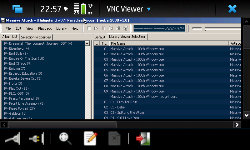250x150 pixels.
Task: Skip to the next track
Action: tap(118, 28)
